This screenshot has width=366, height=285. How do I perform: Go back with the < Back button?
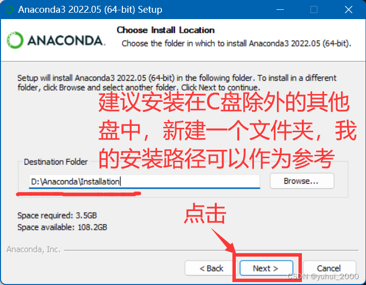click(x=211, y=268)
